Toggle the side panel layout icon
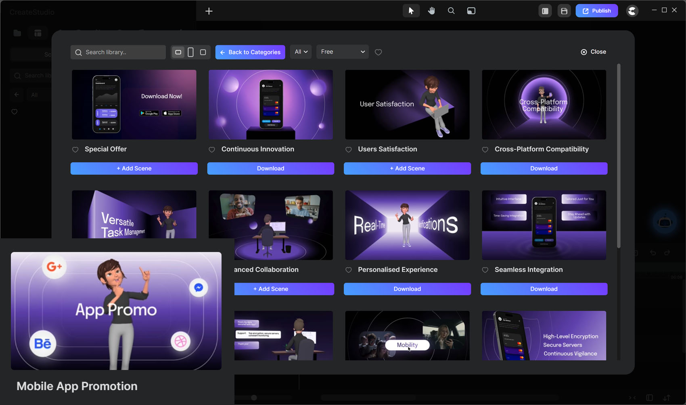Image resolution: width=686 pixels, height=405 pixels. click(x=545, y=11)
